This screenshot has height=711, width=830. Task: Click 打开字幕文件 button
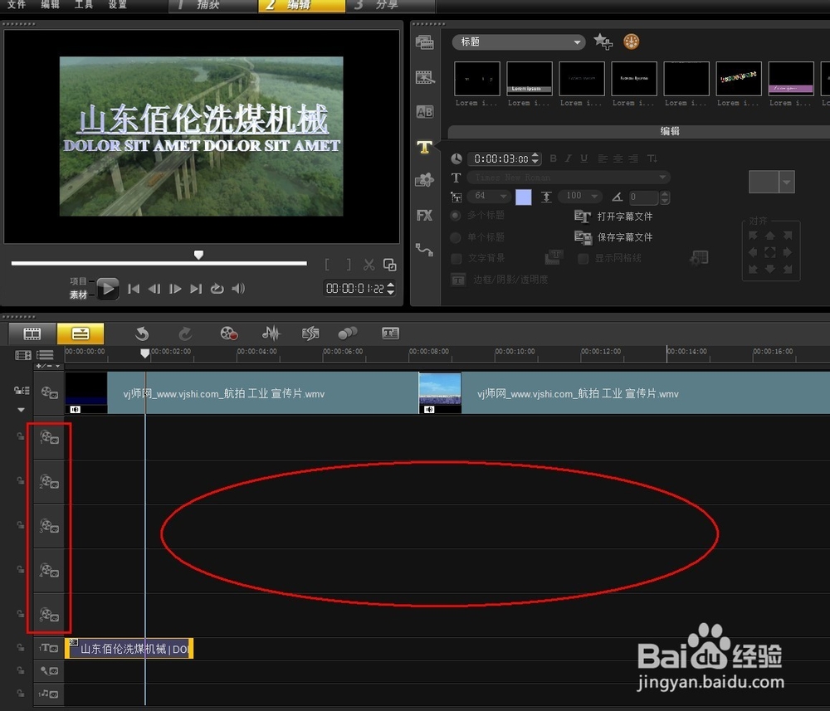pos(613,217)
